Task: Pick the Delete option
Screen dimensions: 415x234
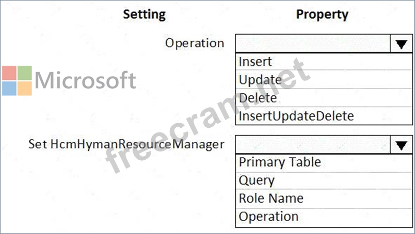Action: point(258,98)
